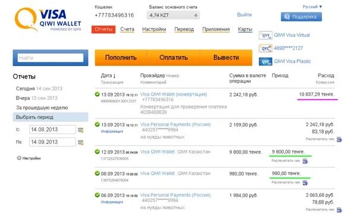Switch to the Счета tab

click(127, 29)
